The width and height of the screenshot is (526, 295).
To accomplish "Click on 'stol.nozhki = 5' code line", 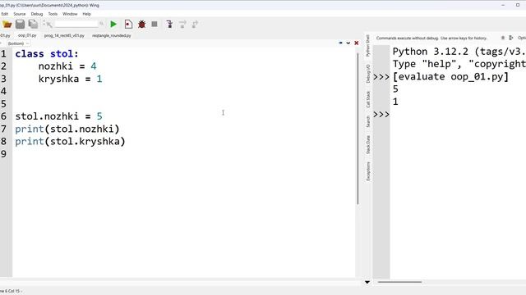I will click(58, 116).
